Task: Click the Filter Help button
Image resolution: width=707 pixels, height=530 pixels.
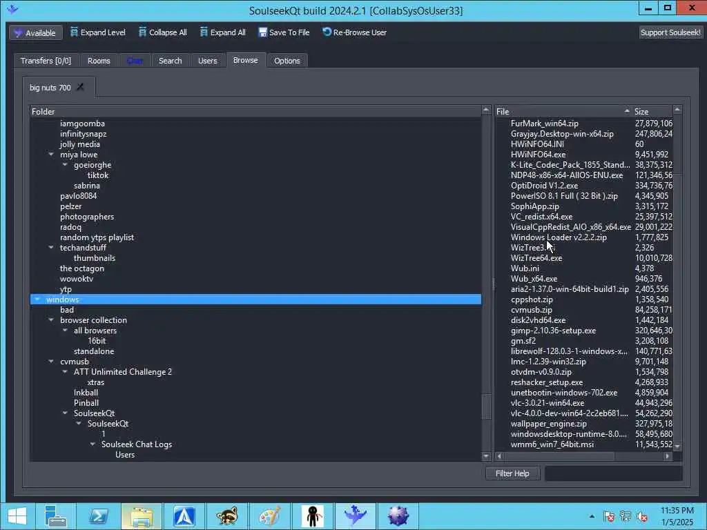Action: (x=512, y=473)
